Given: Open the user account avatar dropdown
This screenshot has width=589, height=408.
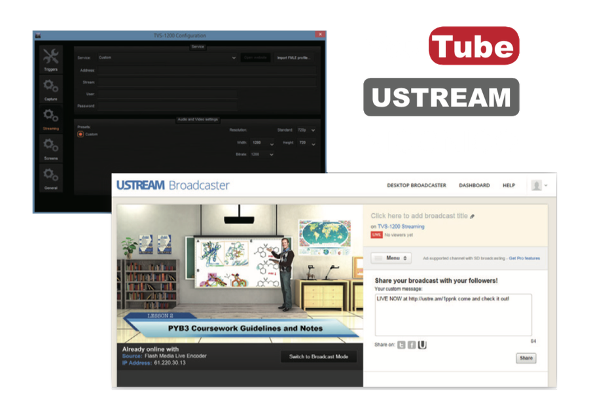Looking at the screenshot, I should pos(539,186).
